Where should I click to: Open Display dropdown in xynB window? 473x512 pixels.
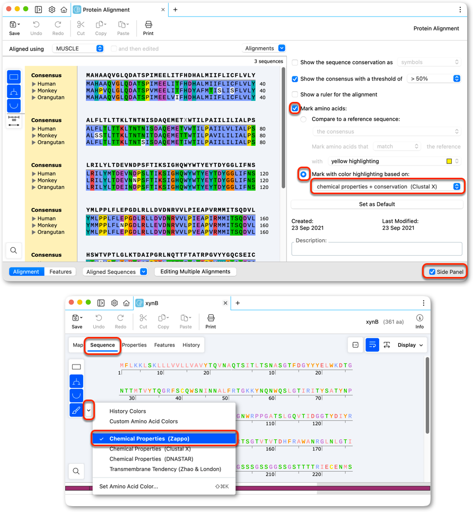point(410,345)
